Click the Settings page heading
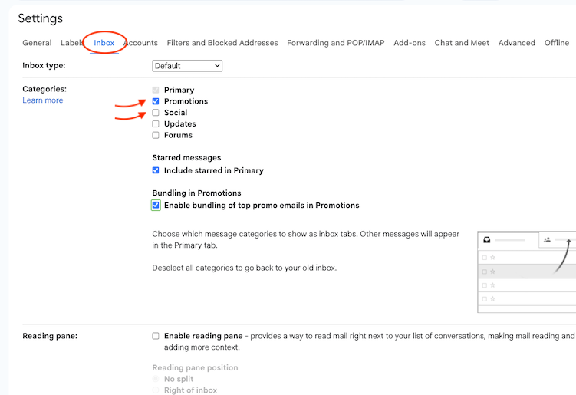The width and height of the screenshot is (576, 395). [41, 18]
